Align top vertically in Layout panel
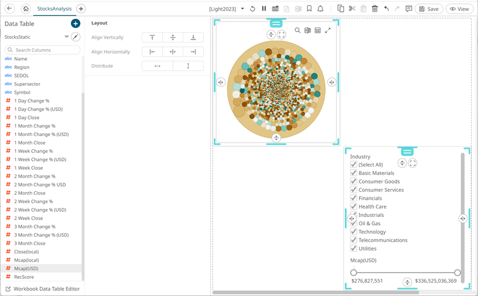478x296 pixels. [x=152, y=38]
